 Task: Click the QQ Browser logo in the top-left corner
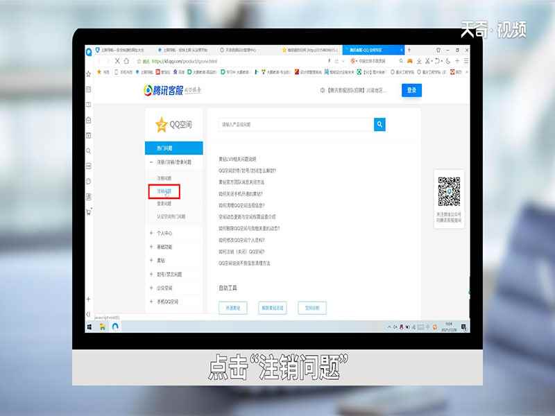89,51
